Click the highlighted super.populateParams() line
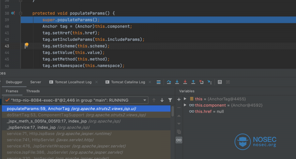The image size is (296, 159). pyautogui.click(x=158, y=20)
